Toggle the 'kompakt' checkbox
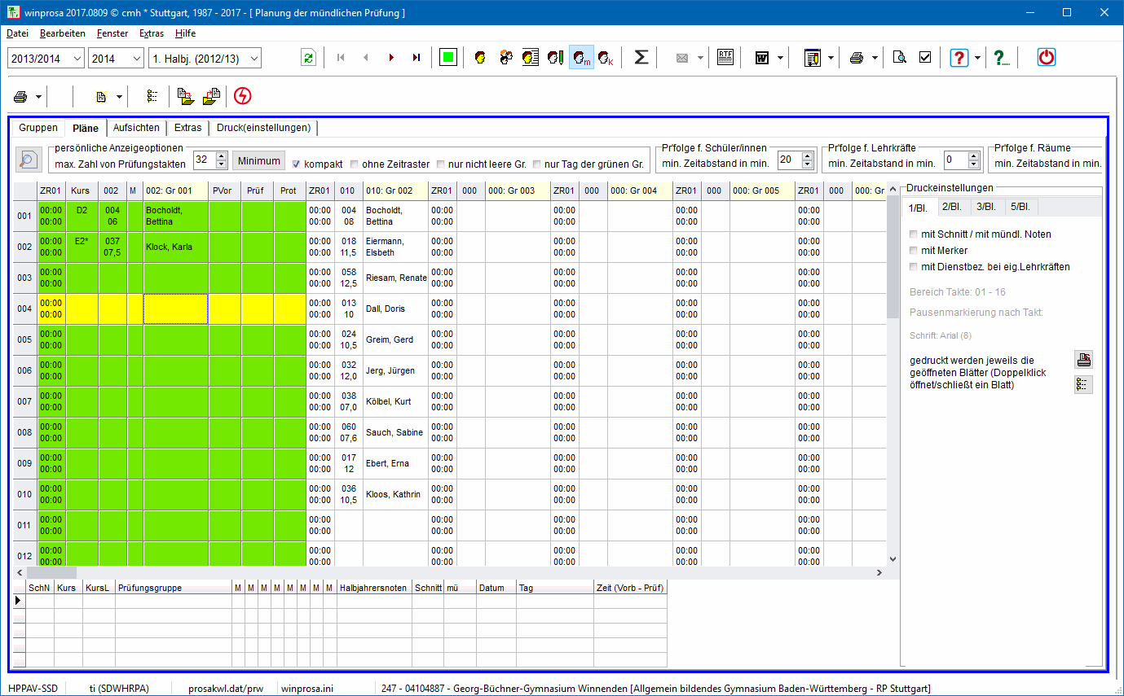1124x696 pixels. pos(297,164)
